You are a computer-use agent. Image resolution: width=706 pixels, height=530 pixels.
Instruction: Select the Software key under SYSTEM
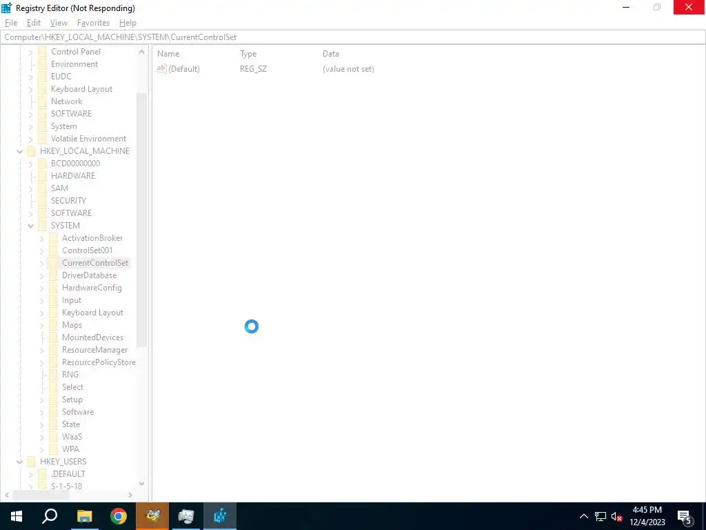[x=78, y=412]
